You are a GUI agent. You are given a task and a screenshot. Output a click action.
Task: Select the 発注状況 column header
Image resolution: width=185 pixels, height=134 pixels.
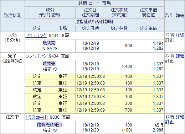(x=12, y=16)
